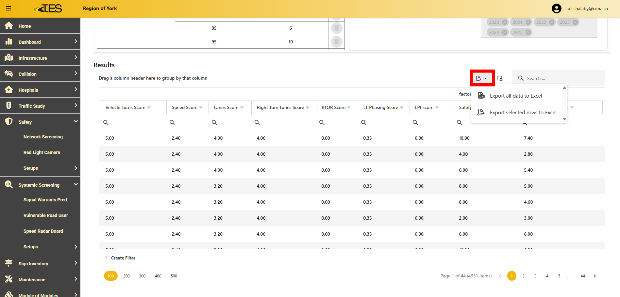
Task: Open the column chooser icon
Action: click(500, 78)
